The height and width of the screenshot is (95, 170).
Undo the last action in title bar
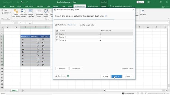click(x=22, y=2)
